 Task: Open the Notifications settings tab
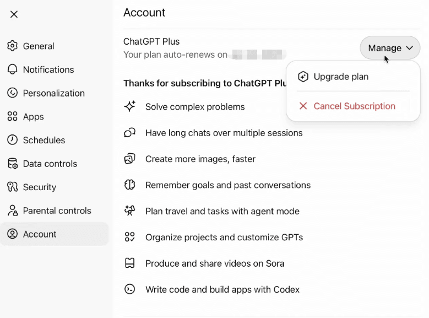pyautogui.click(x=48, y=69)
